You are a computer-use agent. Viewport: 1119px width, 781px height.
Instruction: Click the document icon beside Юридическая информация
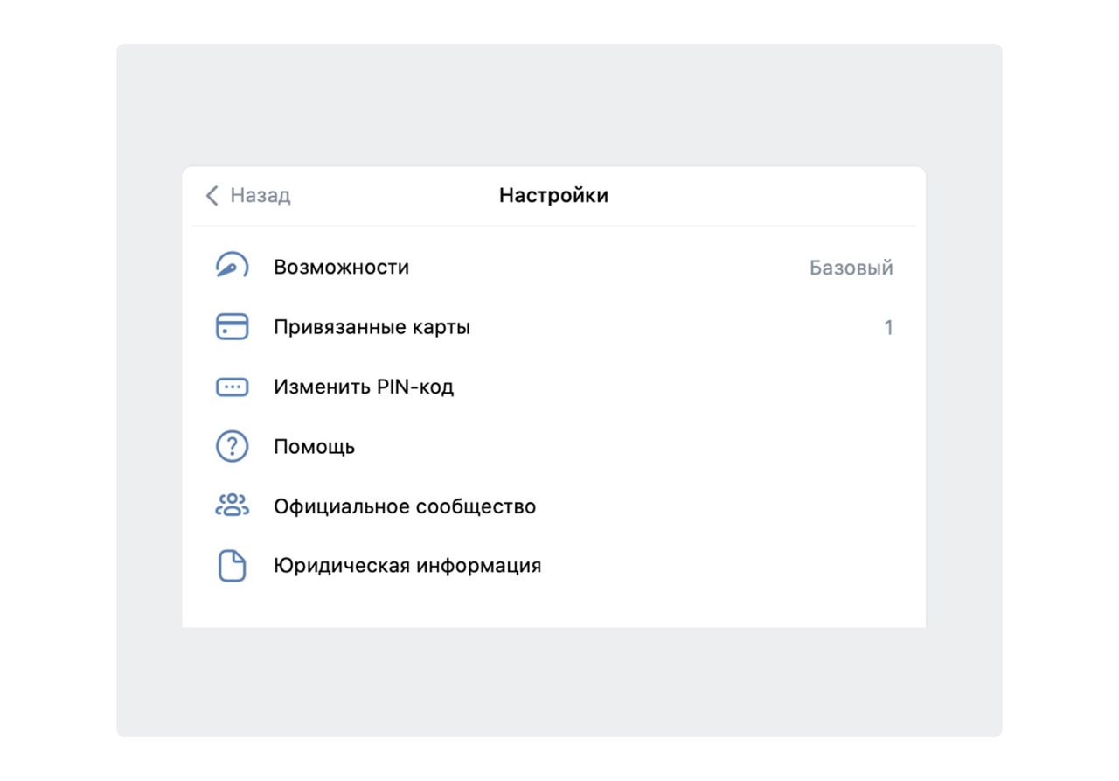[232, 566]
